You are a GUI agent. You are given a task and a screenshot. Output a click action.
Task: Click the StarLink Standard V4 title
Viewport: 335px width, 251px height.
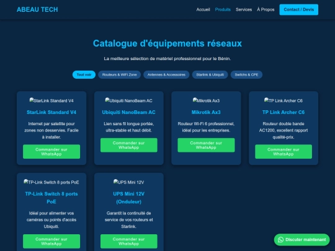coord(51,112)
